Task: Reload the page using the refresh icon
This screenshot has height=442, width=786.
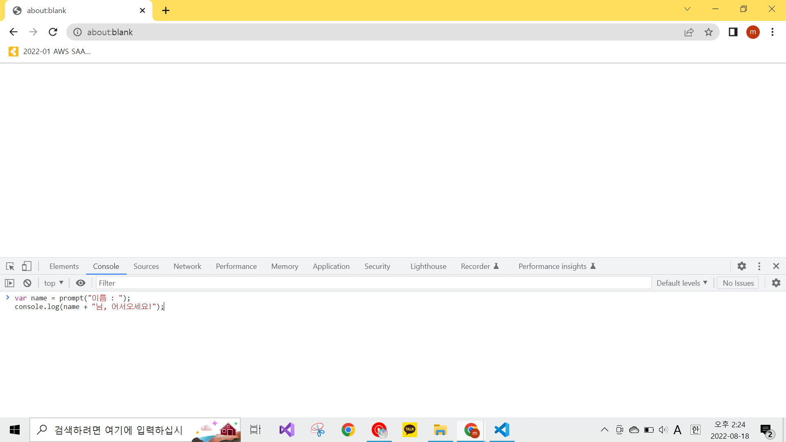Action: (x=53, y=32)
